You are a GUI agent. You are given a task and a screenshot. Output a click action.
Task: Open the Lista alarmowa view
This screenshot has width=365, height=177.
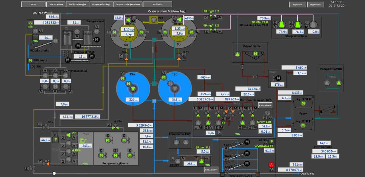click(55, 4)
